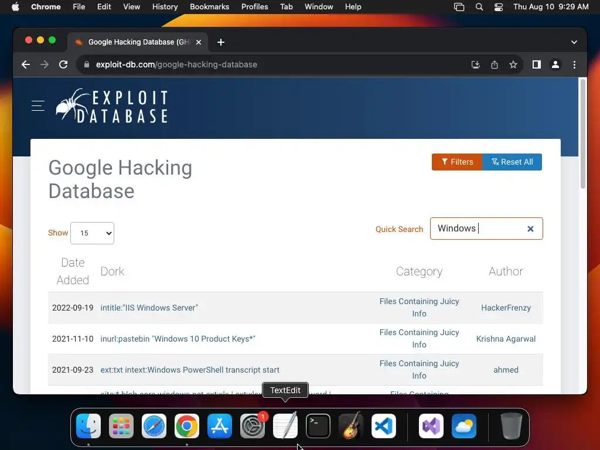The image size is (600, 450).
Task: Close the Google Hacking Database tab
Action: click(x=199, y=42)
